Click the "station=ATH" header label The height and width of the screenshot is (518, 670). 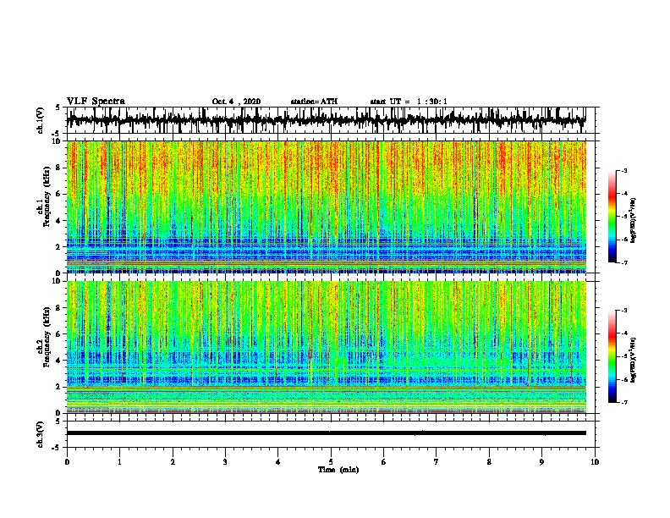tap(314, 102)
